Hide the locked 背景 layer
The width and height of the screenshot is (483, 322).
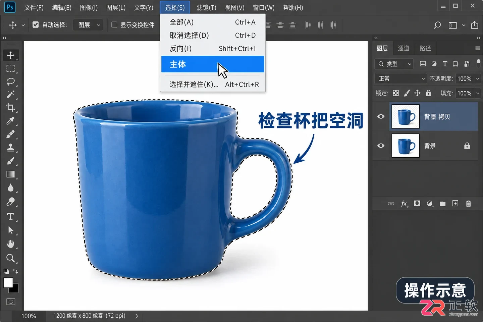[381, 146]
